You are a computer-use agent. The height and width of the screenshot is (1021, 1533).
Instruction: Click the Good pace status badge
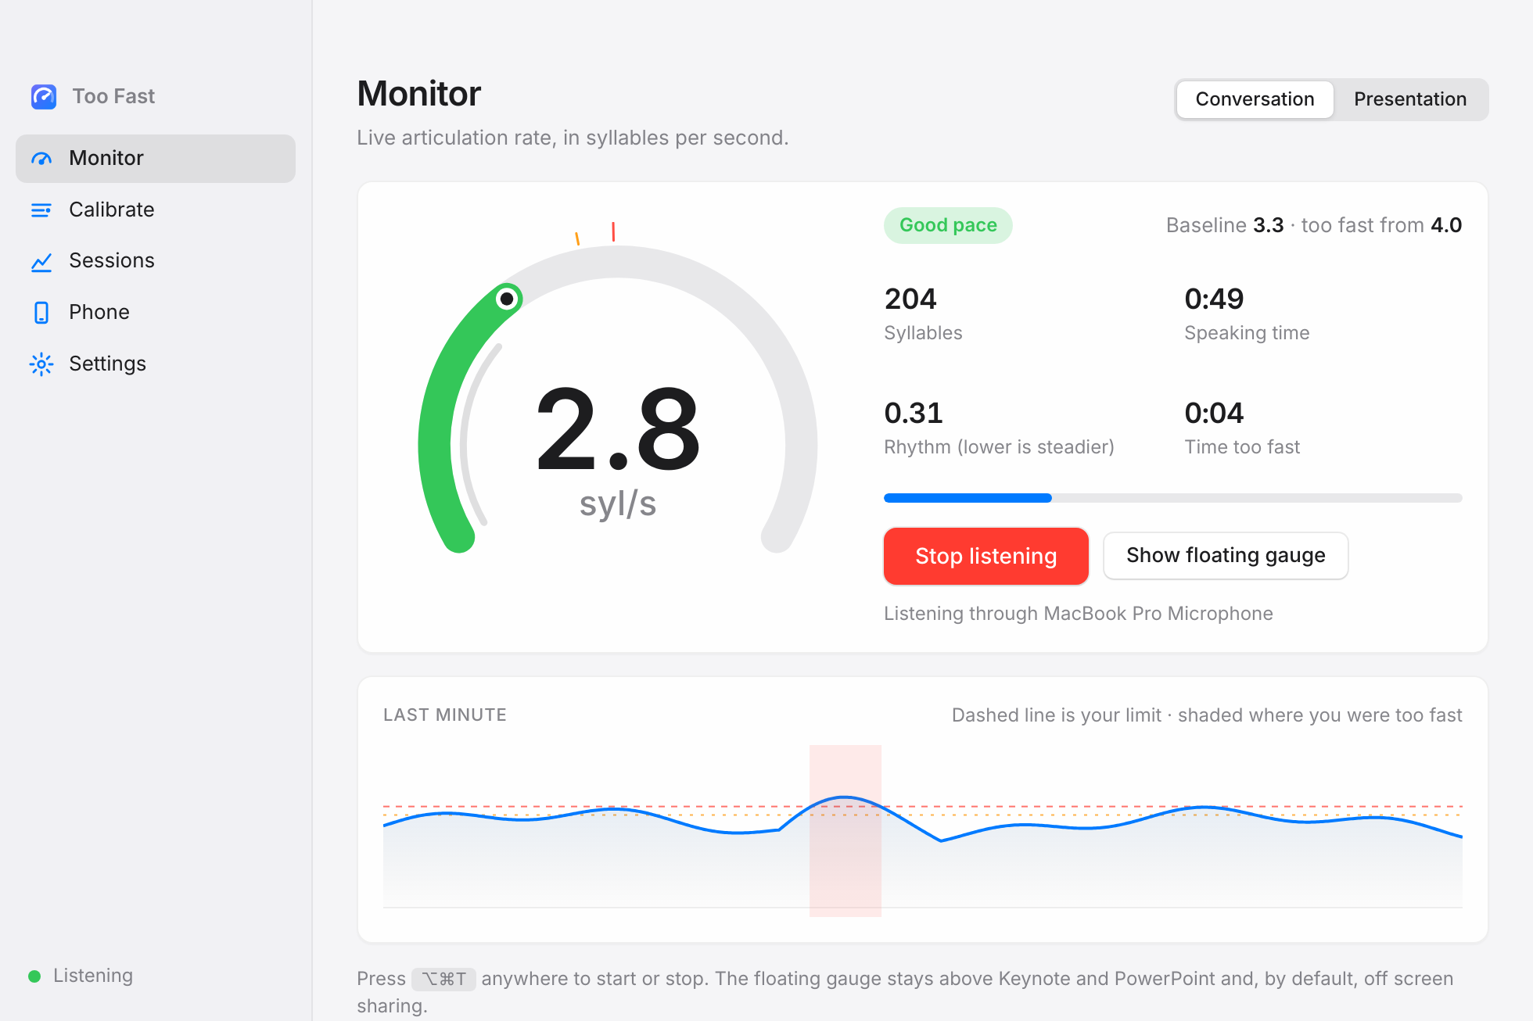click(948, 225)
